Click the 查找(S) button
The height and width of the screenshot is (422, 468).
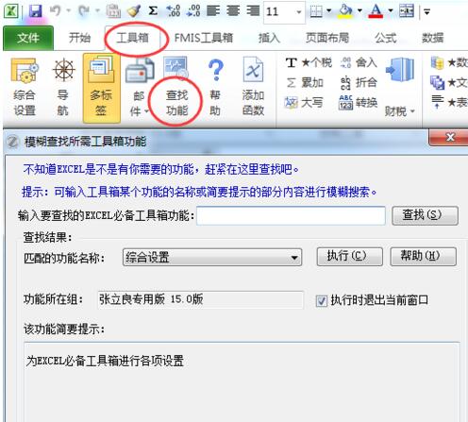425,216
